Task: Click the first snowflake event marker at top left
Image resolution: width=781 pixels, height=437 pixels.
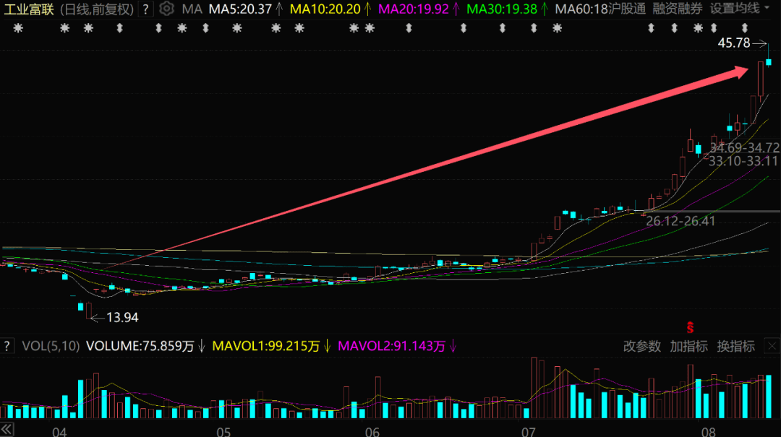Action: [x=19, y=28]
